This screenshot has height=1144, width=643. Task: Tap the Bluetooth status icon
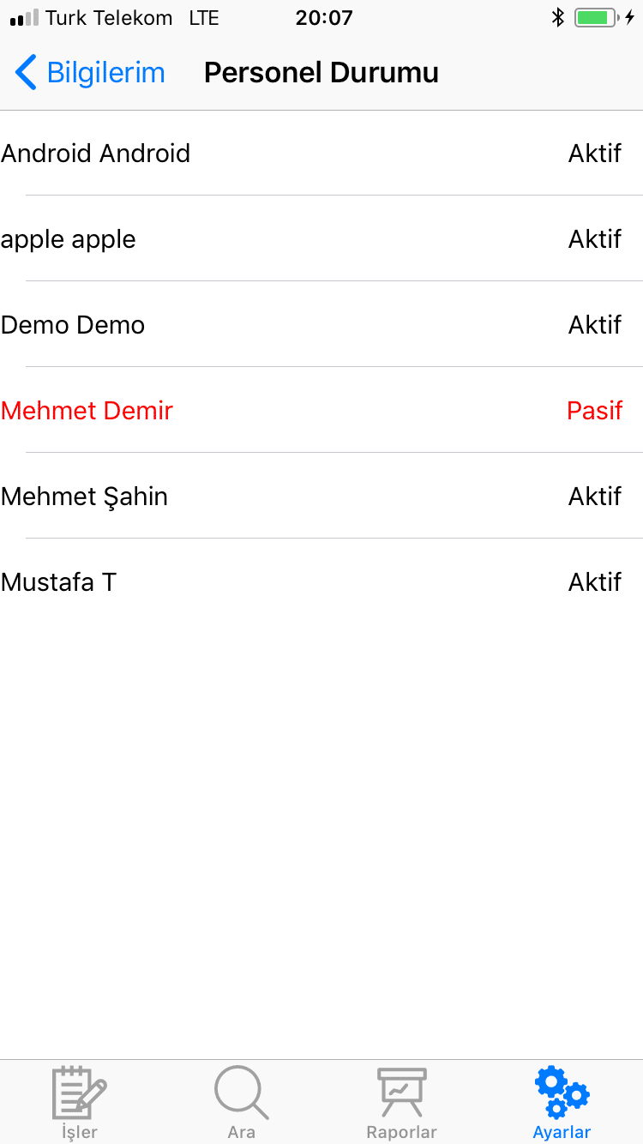pos(557,17)
